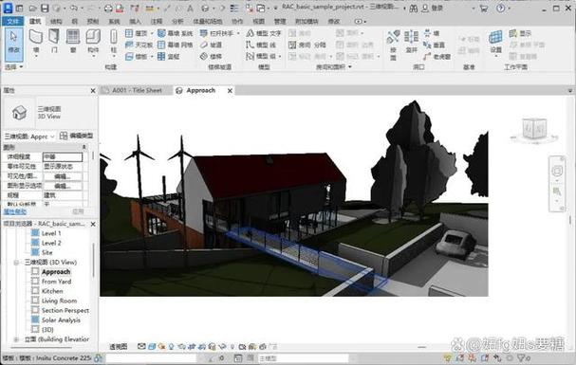The image size is (576, 365).
Task: Click the selection Filter icon in status bar
Action: [x=522, y=357]
